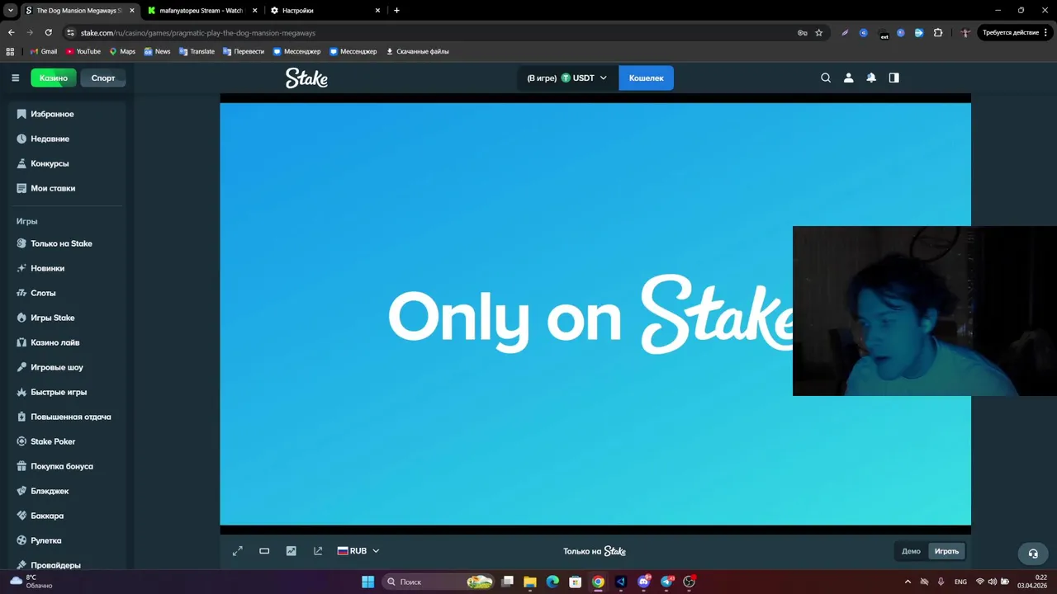Open the tab search dropdown arrow

pos(11,11)
